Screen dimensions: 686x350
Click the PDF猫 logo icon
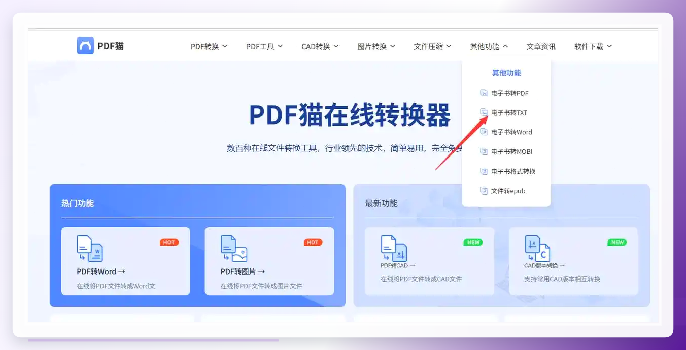tap(85, 46)
